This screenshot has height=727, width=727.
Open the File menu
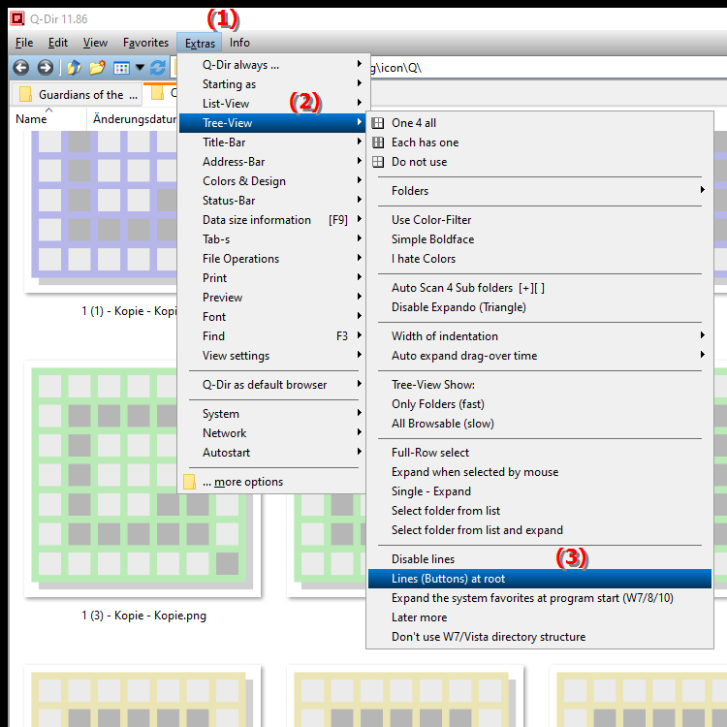click(x=24, y=43)
